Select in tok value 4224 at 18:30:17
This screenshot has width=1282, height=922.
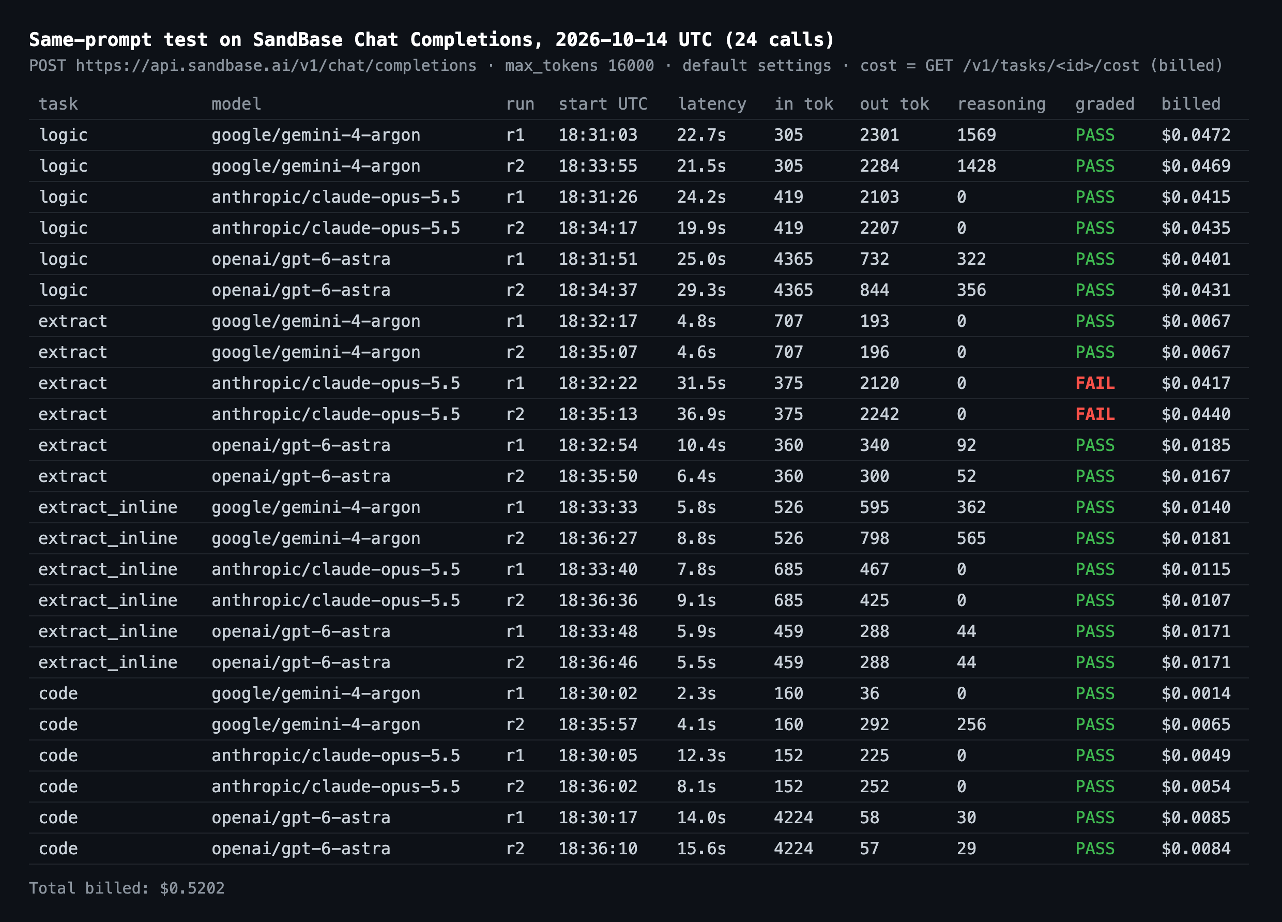pos(793,818)
